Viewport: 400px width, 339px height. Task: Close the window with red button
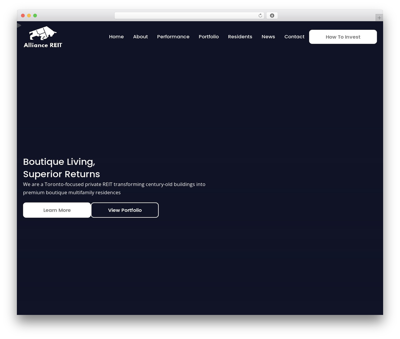(23, 16)
